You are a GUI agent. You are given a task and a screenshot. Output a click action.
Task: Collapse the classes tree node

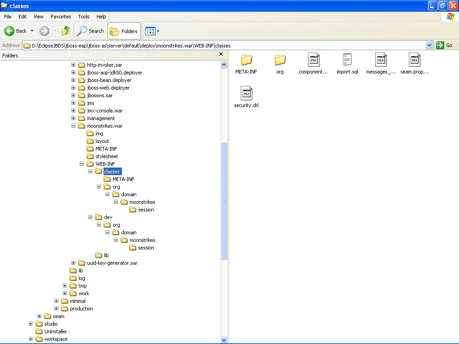click(90, 172)
